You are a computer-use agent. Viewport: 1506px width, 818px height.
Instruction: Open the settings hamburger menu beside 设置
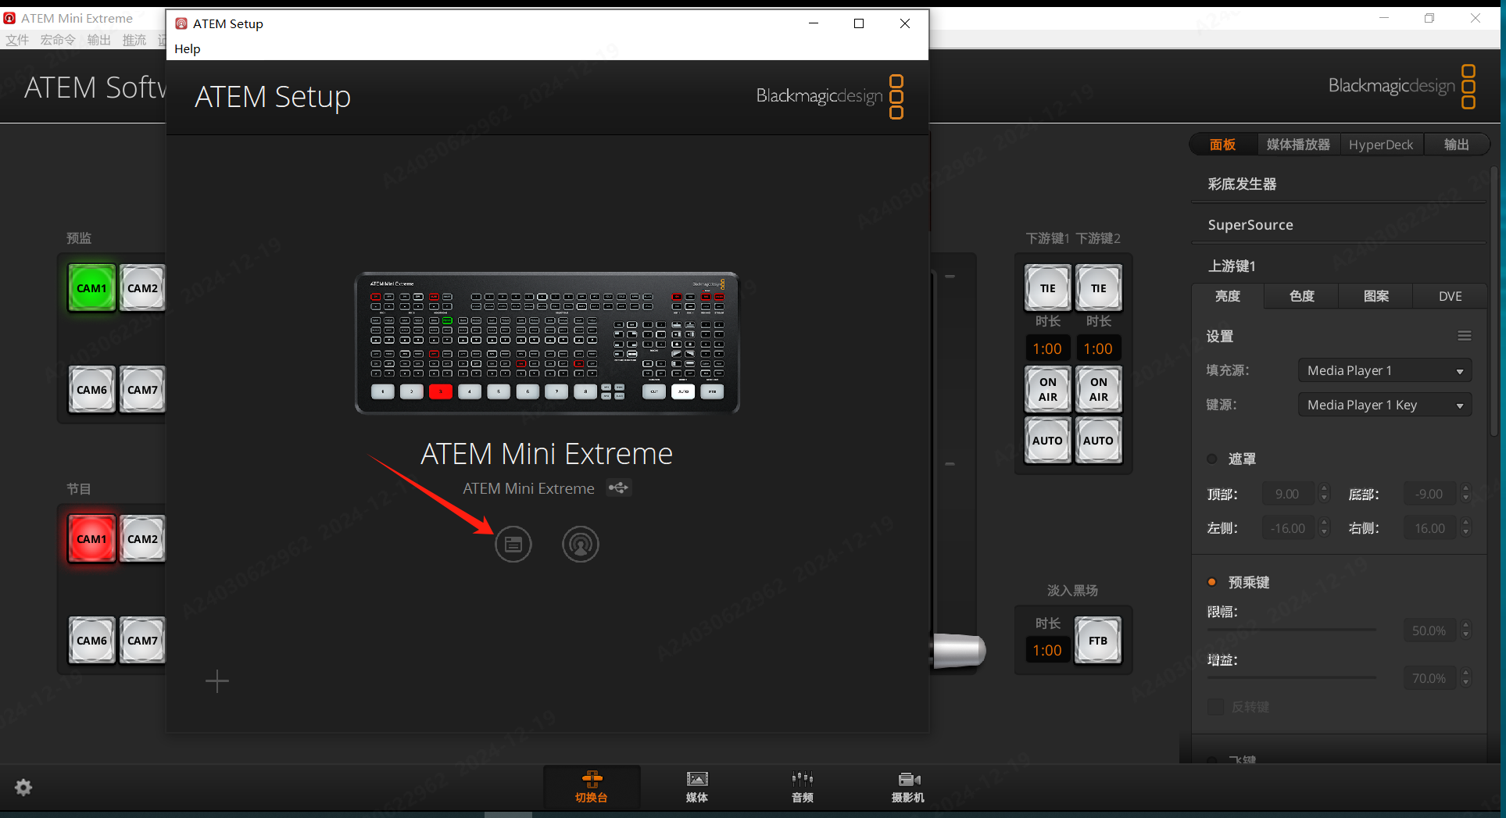point(1465,336)
